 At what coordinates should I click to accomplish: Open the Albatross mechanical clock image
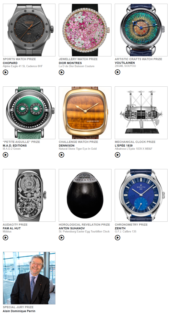coord(141,113)
